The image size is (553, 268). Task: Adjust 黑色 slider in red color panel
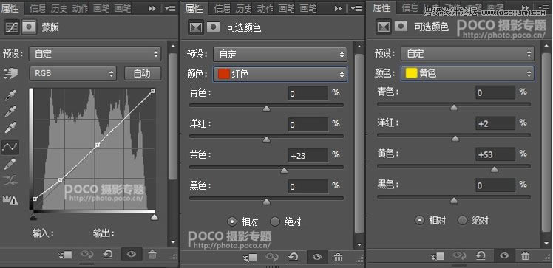pos(267,202)
